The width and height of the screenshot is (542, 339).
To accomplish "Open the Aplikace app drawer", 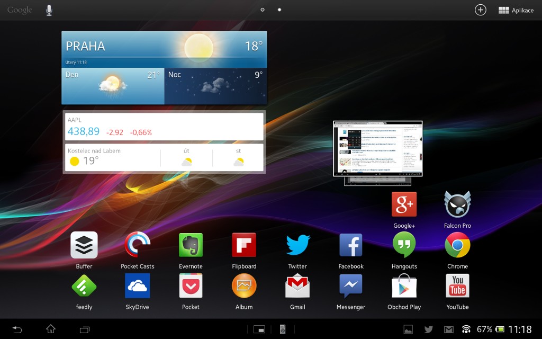I will click(516, 11).
